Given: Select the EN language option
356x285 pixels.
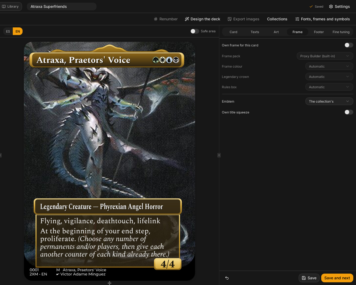Looking at the screenshot, I should coord(18,31).
